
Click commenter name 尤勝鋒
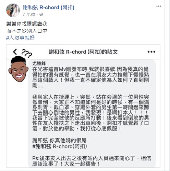[x=39, y=63]
